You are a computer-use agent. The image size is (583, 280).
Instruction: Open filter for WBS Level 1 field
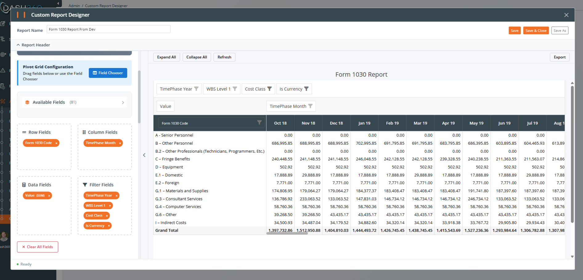pyautogui.click(x=235, y=89)
